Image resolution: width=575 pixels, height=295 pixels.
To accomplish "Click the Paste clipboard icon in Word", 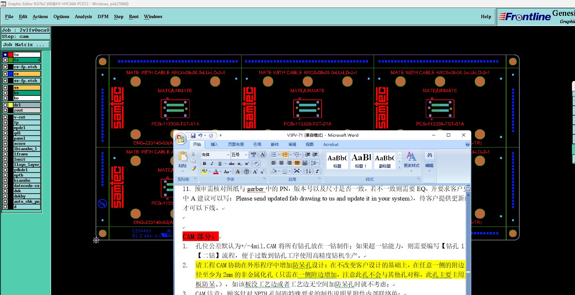I will 183,157.
